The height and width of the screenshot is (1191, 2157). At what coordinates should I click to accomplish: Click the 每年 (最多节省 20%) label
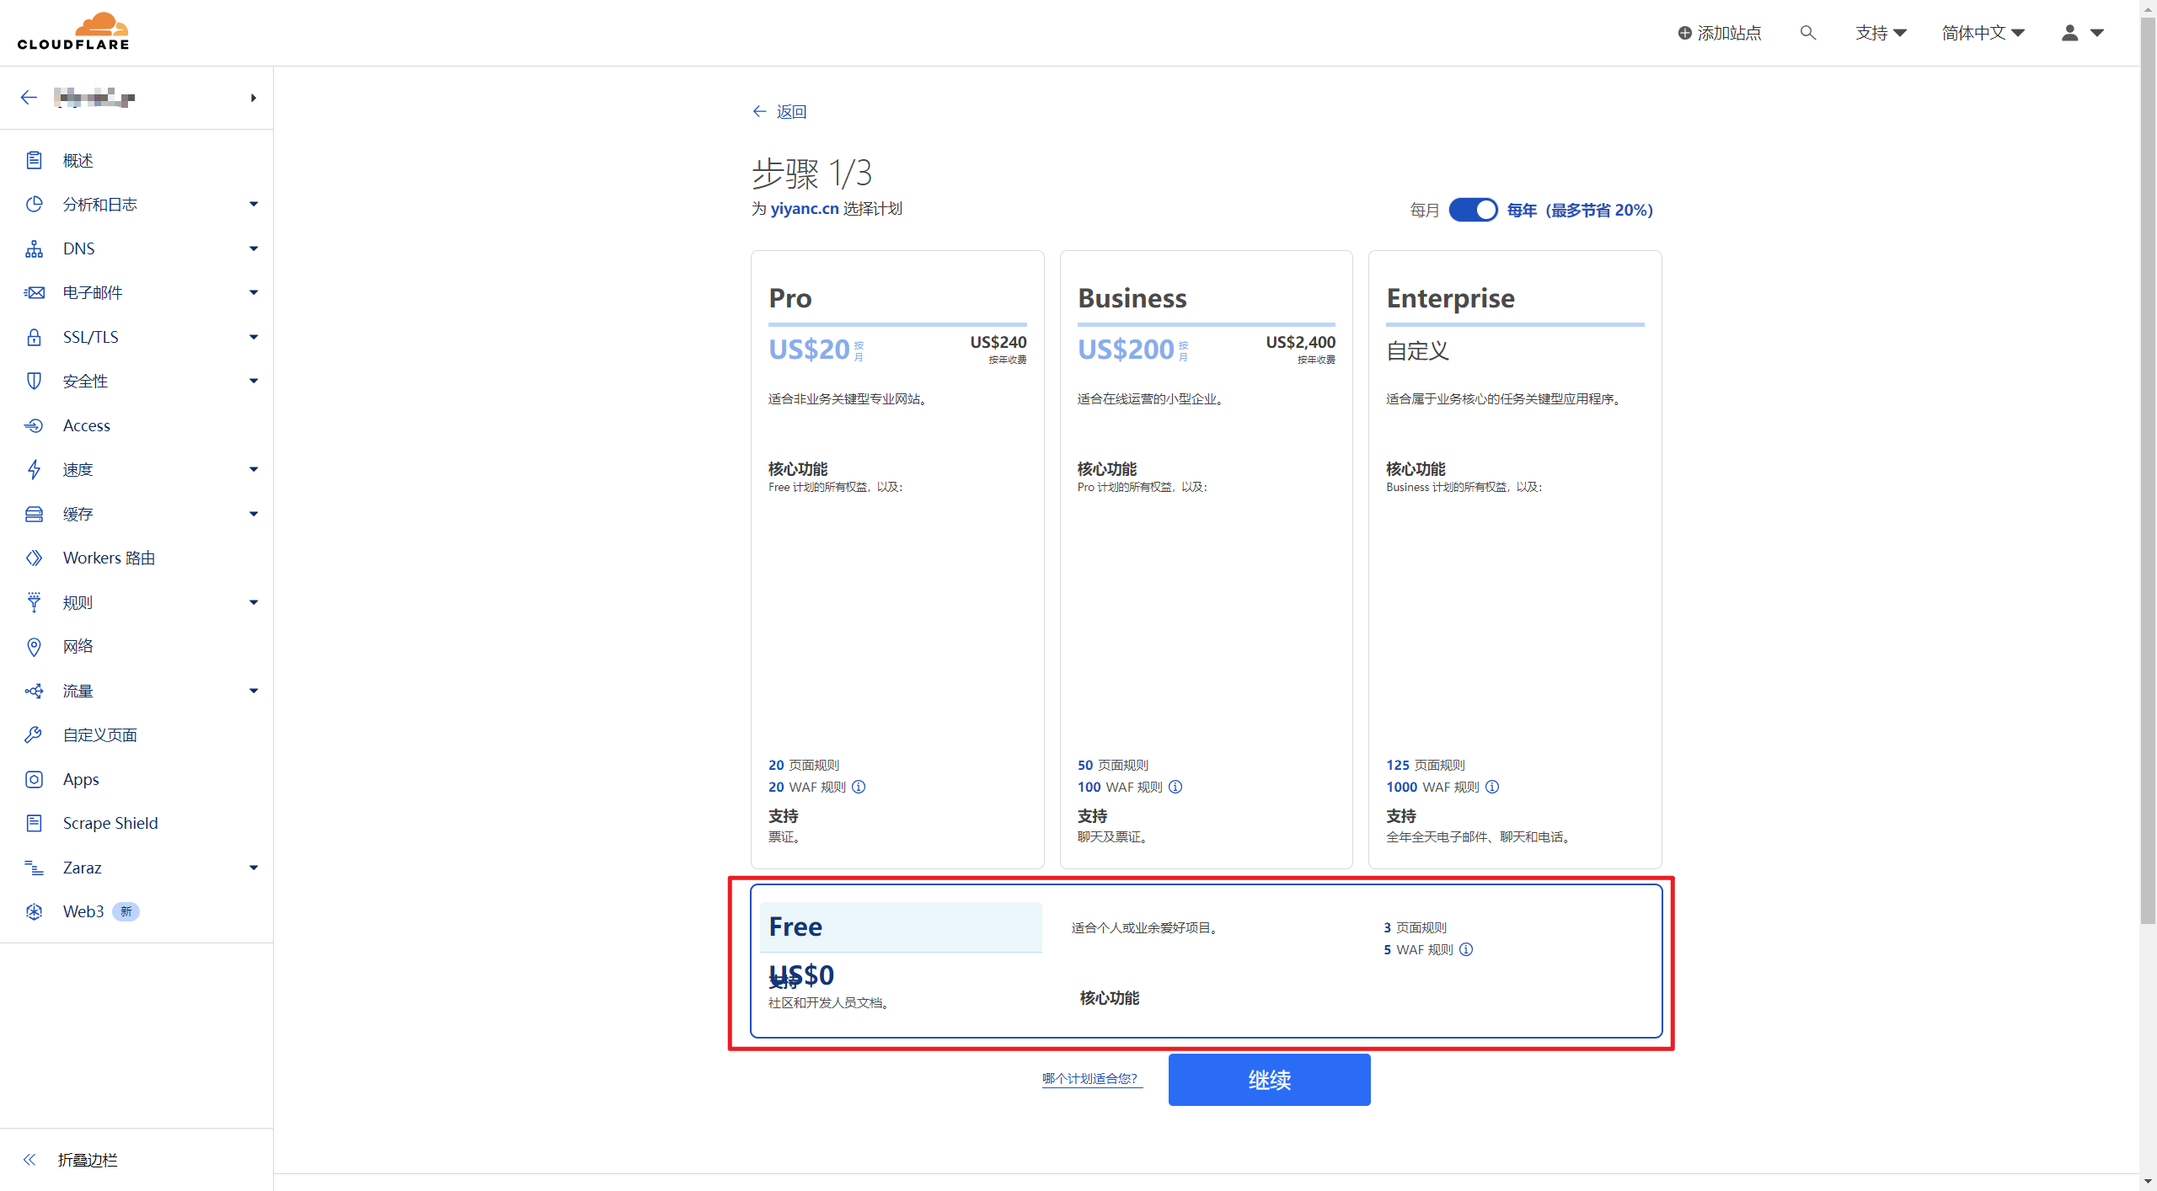coord(1580,210)
